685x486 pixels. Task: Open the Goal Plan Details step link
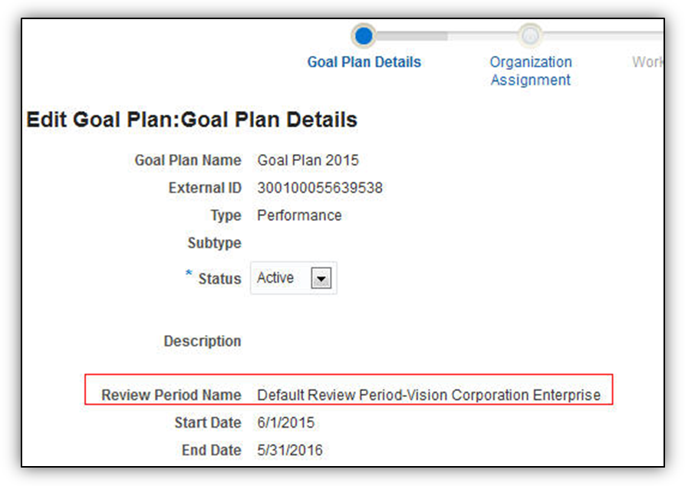[364, 62]
